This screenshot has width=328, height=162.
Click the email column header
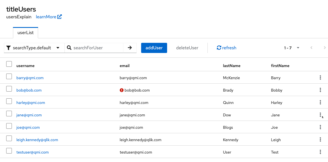coord(124,66)
